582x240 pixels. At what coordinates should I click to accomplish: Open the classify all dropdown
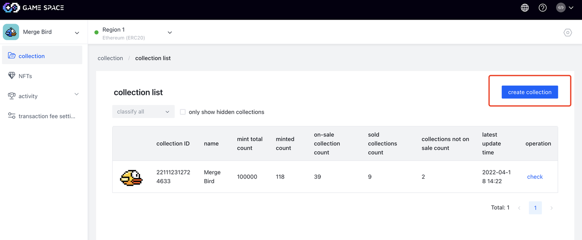coord(143,112)
